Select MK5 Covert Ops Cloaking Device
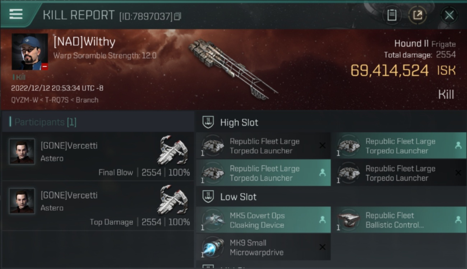This screenshot has height=269, width=467. point(263,220)
